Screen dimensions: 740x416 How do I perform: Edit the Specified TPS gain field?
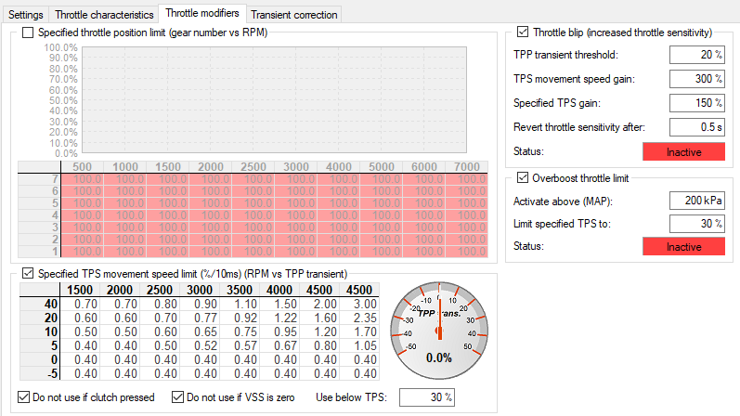coord(697,103)
